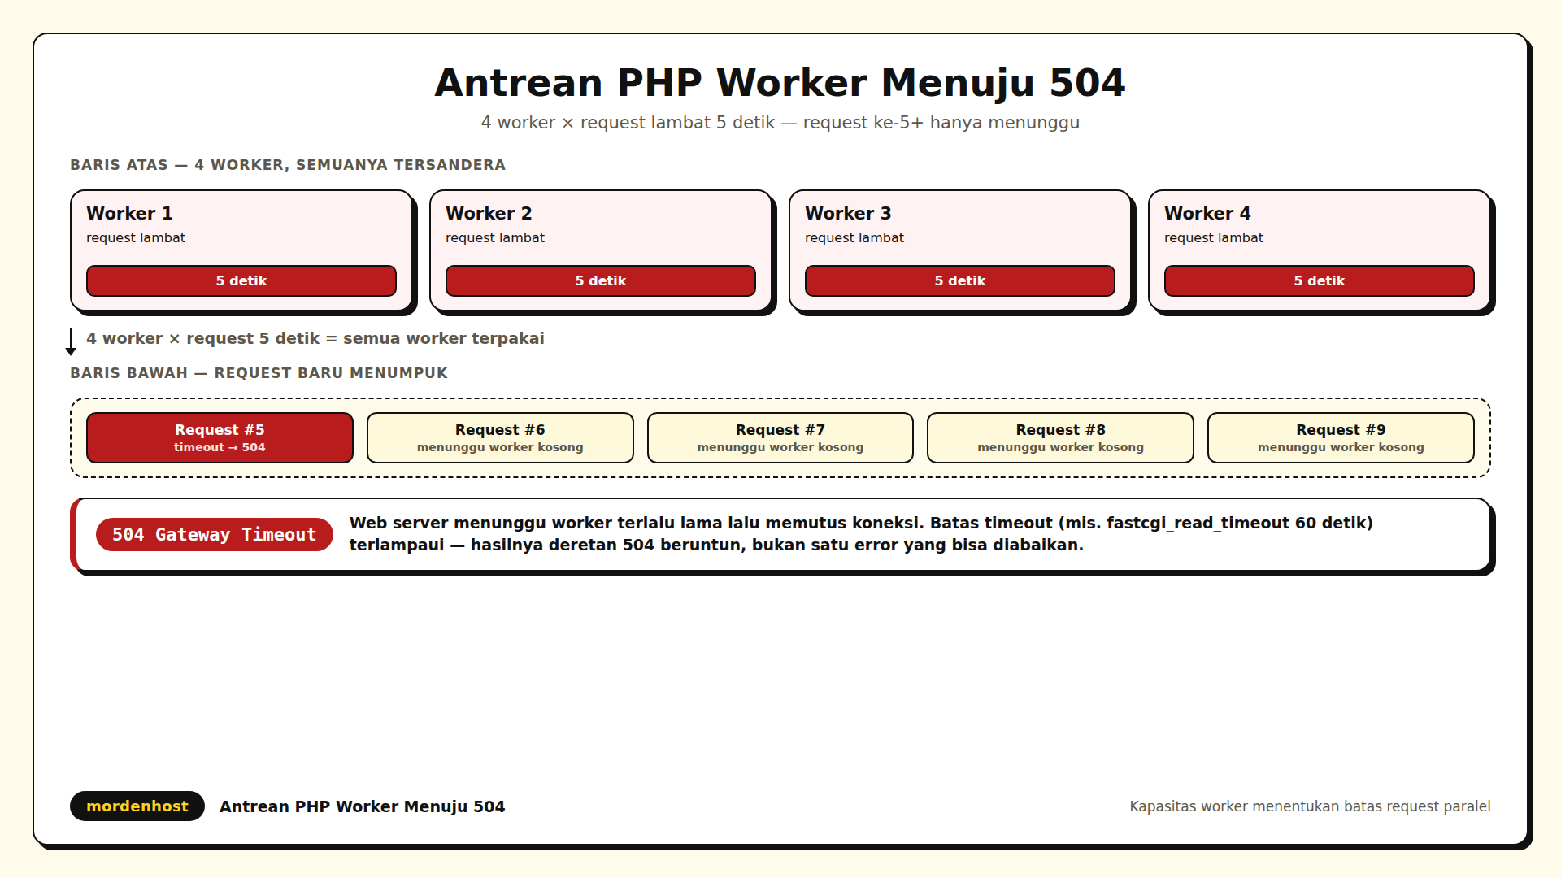Viewport: 1561px width, 878px height.
Task: Click the Request #7 waiting box
Action: point(780,437)
